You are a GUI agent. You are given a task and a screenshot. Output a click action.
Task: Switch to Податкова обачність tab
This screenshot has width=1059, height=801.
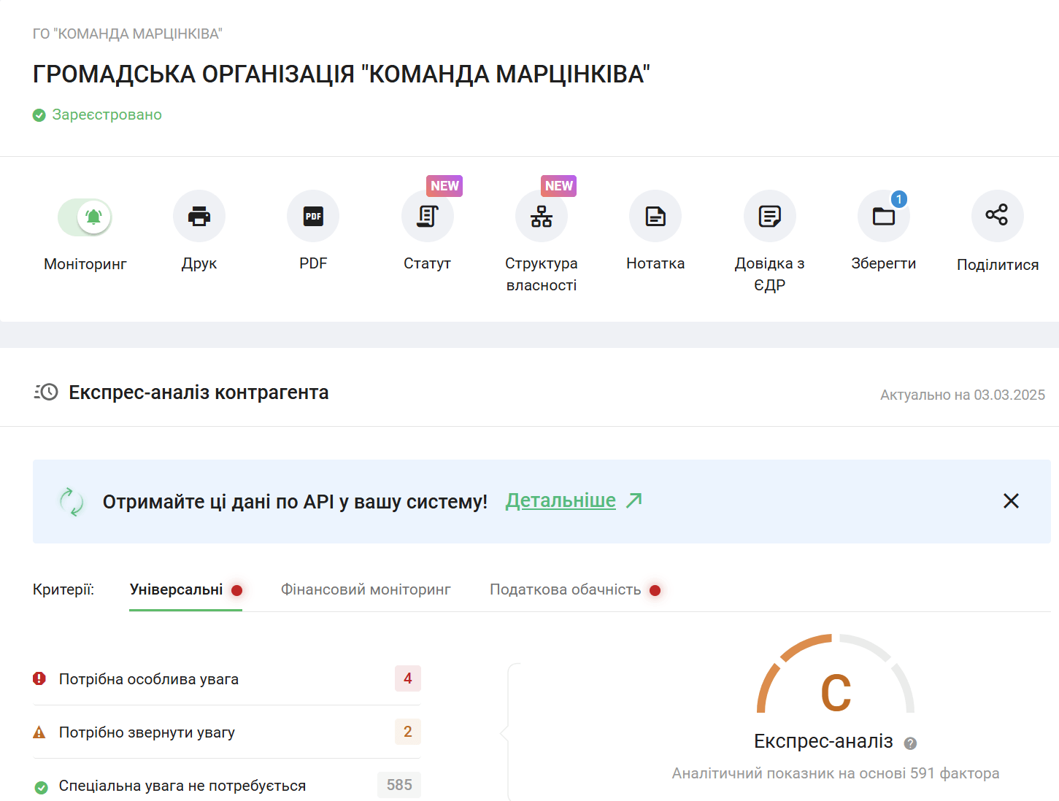[566, 589]
